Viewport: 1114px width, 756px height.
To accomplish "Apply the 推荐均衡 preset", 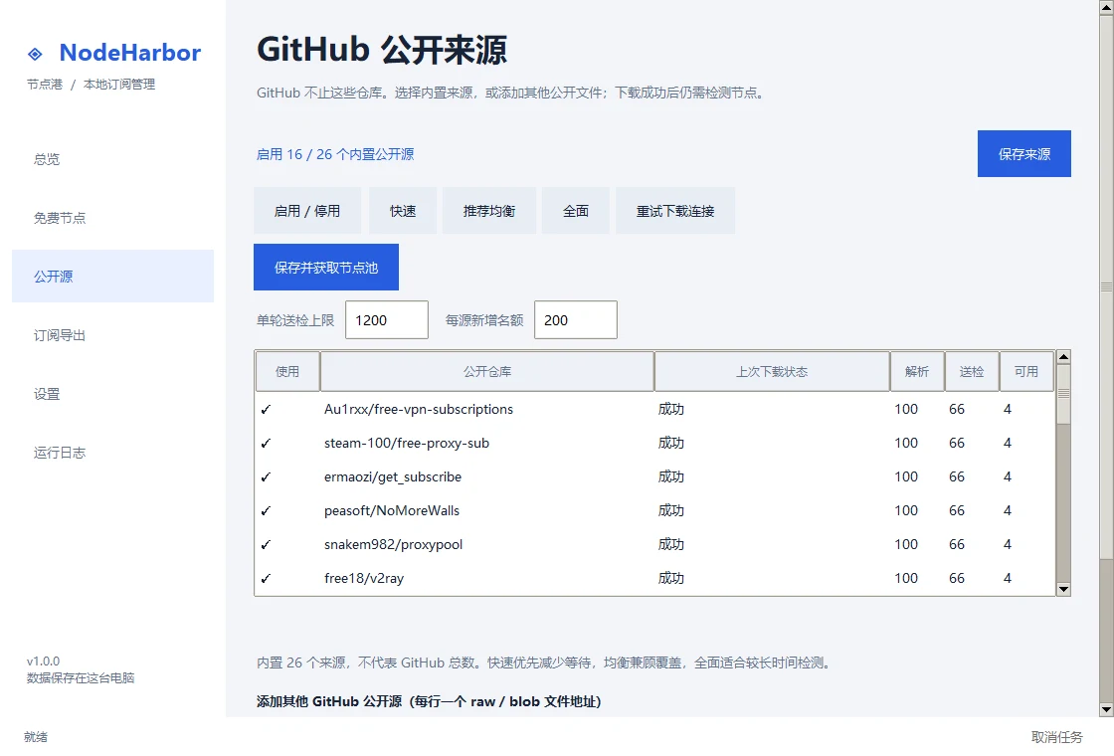I will pos(488,211).
